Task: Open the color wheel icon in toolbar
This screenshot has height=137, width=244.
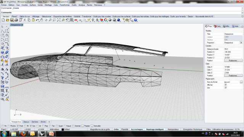Action: pyautogui.click(x=106, y=20)
